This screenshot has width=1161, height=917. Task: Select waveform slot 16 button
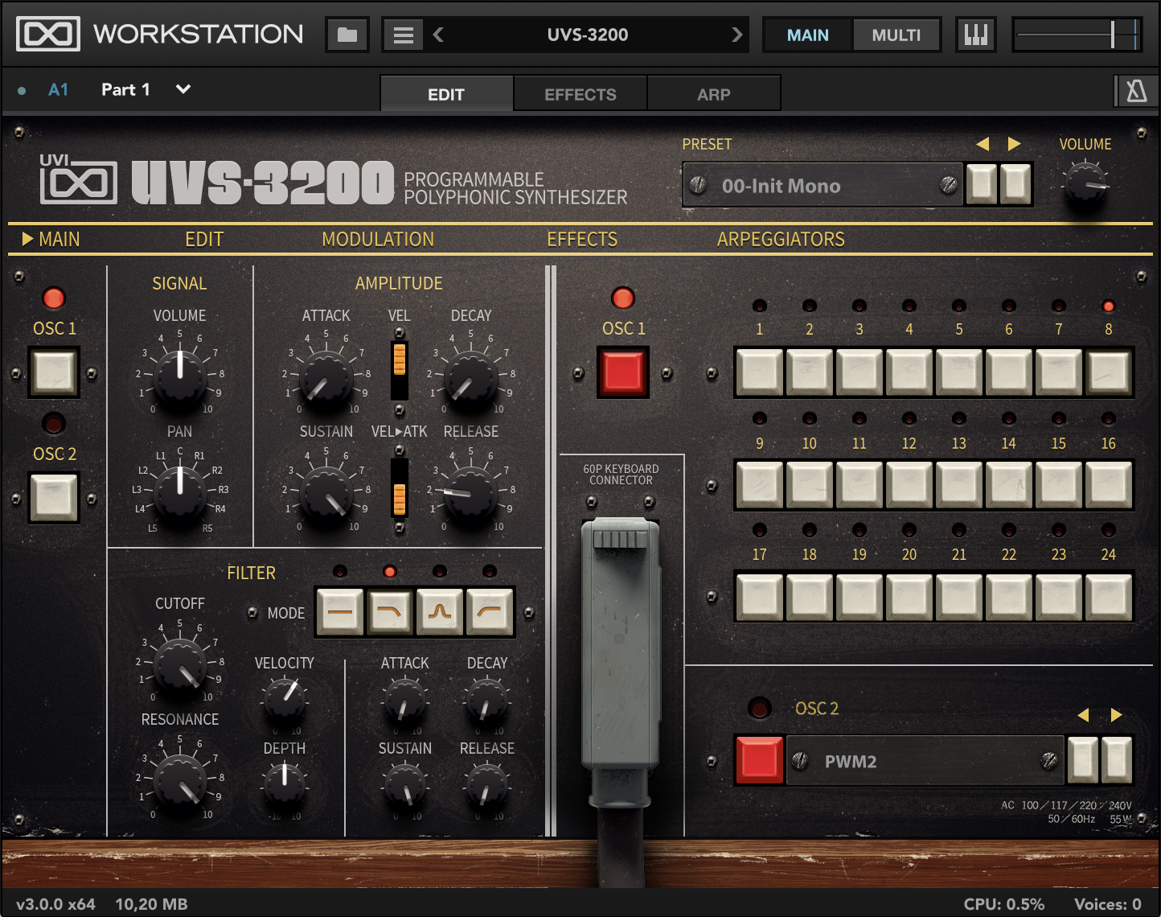pos(1109,485)
